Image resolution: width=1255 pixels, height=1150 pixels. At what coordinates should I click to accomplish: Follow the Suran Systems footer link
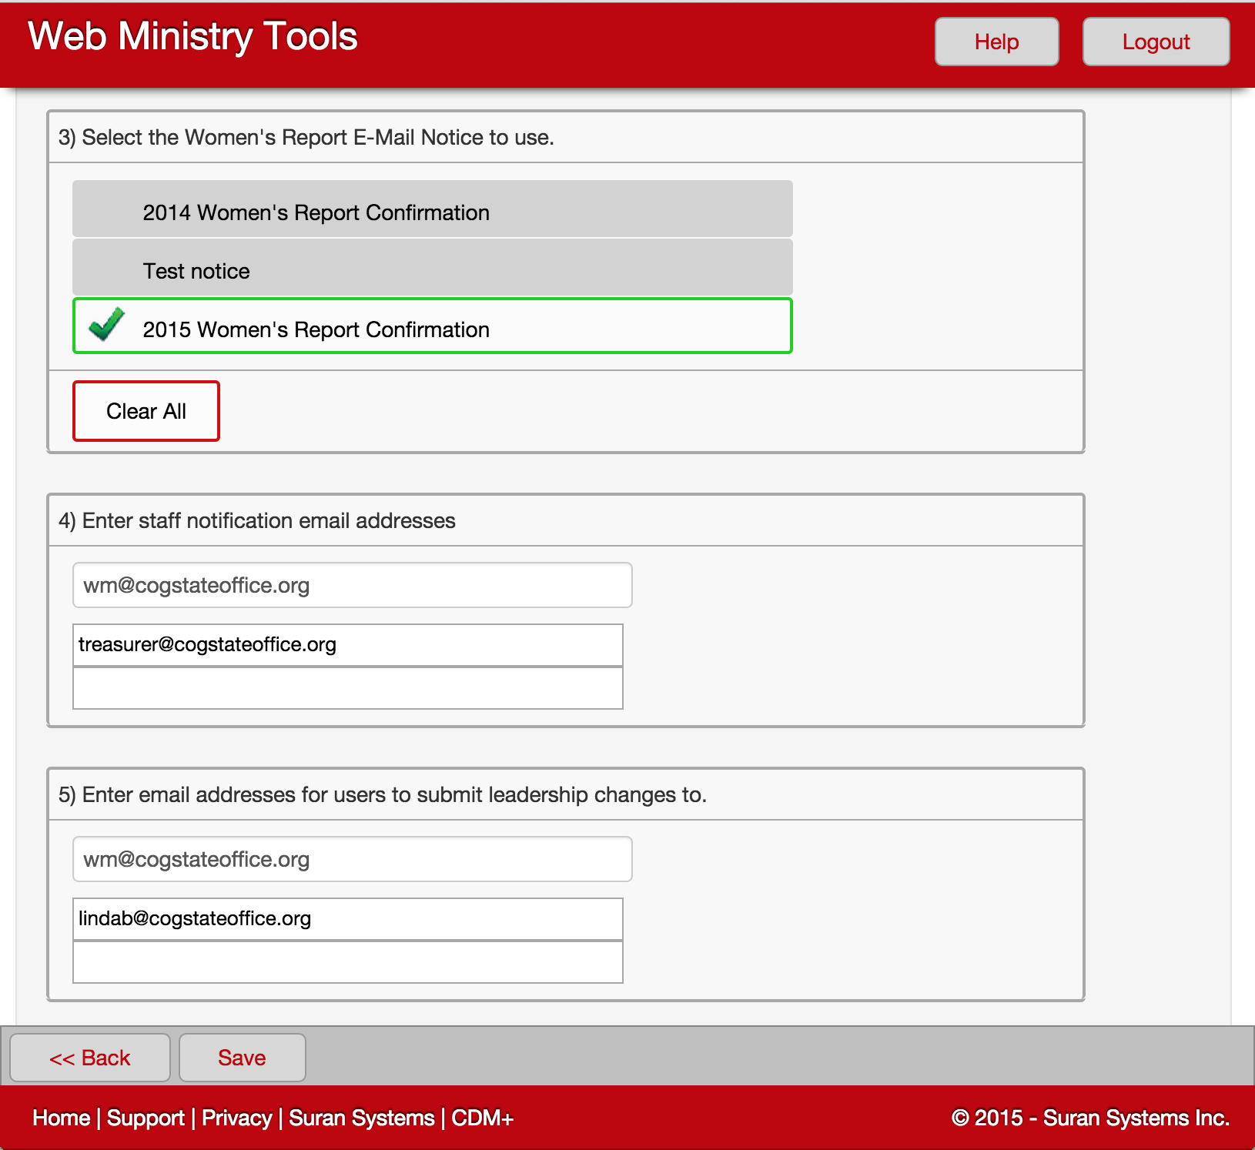tap(361, 1118)
